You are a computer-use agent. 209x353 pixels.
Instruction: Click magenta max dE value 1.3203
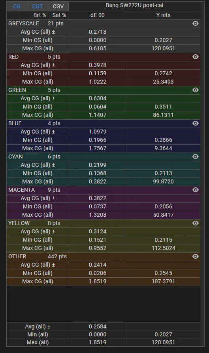pos(98,215)
